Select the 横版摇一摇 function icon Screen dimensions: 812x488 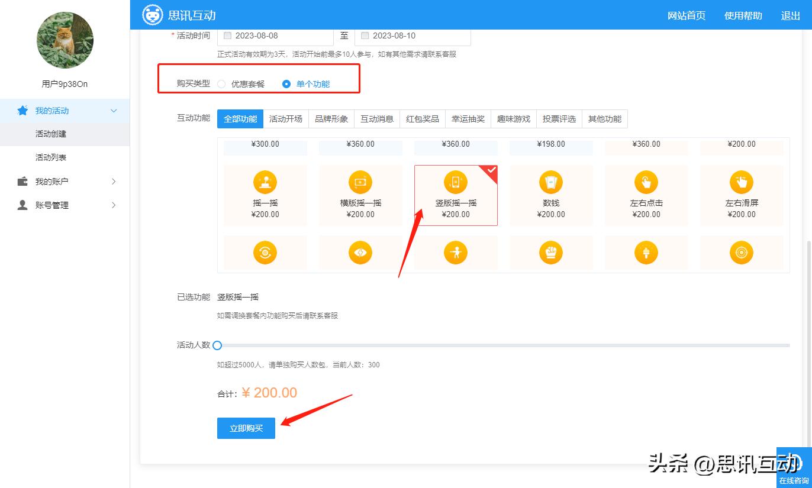(x=360, y=182)
